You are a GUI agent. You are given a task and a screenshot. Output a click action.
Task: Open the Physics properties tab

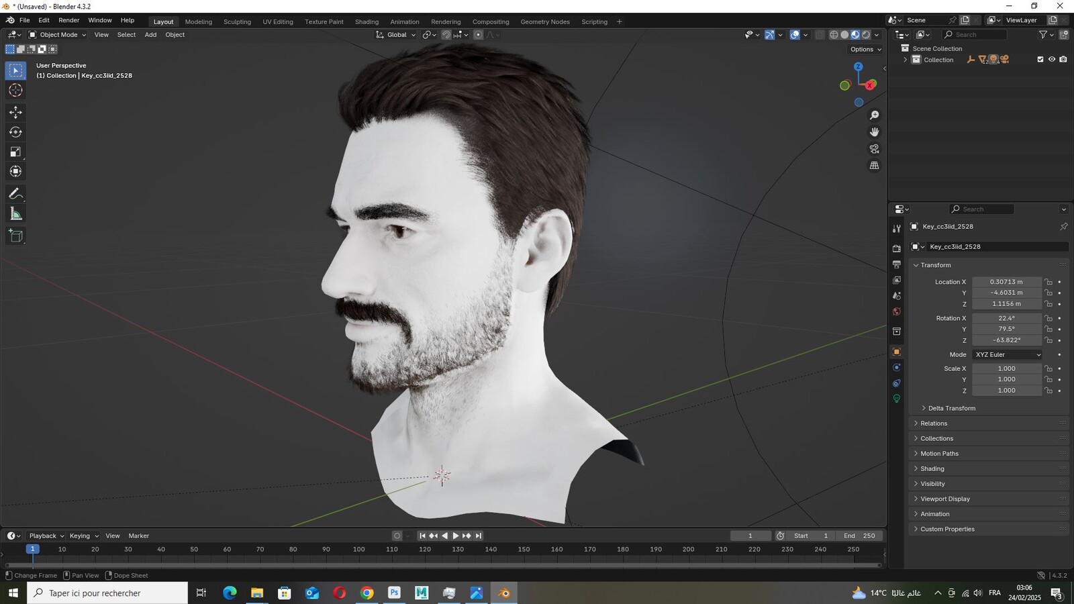(x=896, y=368)
